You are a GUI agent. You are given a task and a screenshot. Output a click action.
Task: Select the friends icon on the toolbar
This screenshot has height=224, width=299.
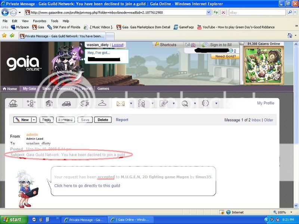(x=142, y=103)
